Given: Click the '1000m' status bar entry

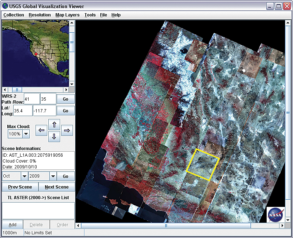Looking at the screenshot, I should [10, 233].
